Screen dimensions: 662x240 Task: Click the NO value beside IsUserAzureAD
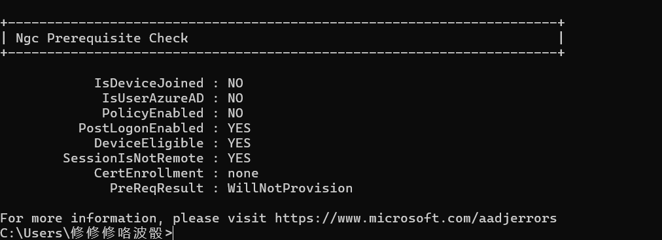tap(235, 98)
